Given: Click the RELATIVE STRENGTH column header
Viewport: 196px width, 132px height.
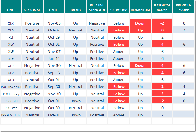Looking at the screenshot, I should point(97,8).
